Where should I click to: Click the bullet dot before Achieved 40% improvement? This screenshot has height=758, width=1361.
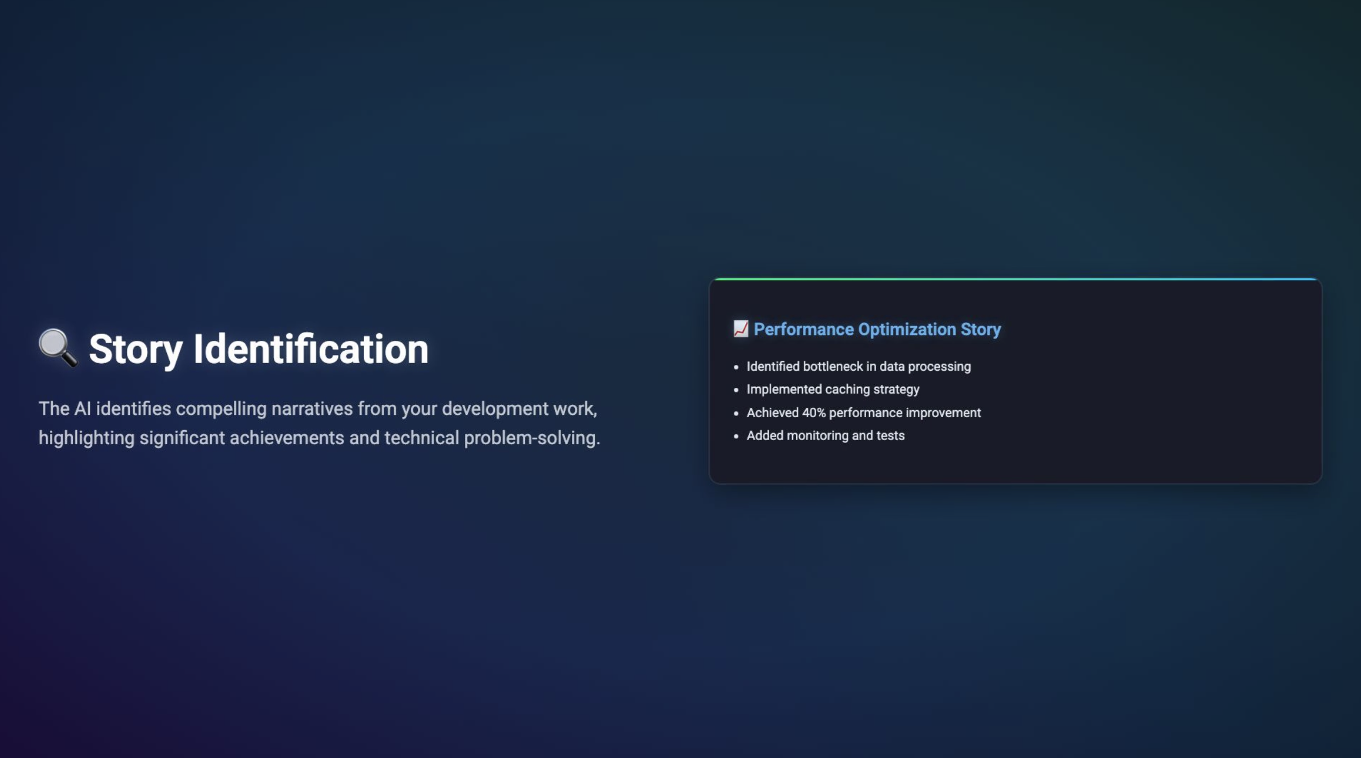point(736,414)
